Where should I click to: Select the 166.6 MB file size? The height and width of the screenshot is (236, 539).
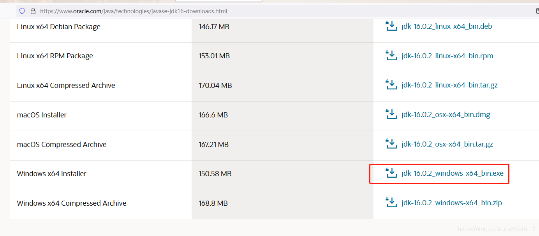[213, 115]
